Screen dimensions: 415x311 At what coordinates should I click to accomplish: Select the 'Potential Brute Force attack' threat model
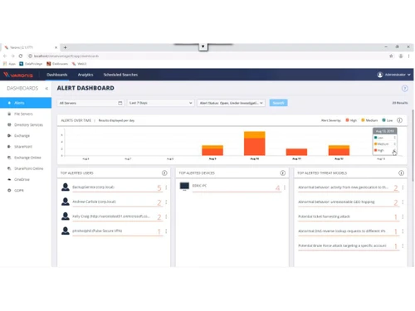point(349,245)
